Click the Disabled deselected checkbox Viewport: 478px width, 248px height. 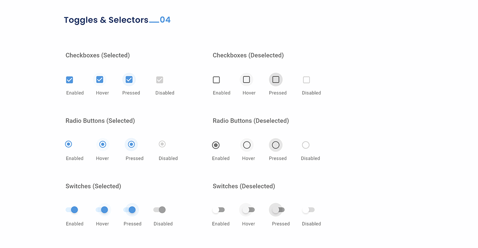click(306, 80)
